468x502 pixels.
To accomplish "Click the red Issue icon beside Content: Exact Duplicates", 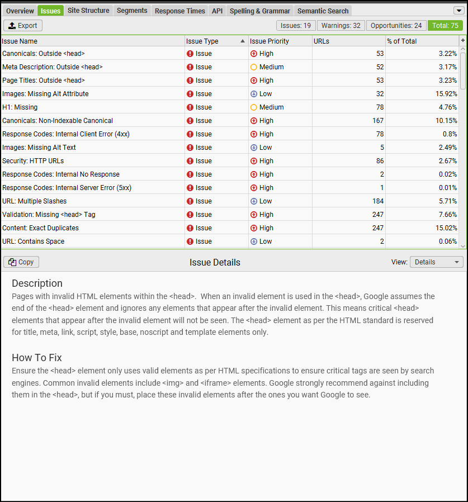I will [190, 228].
